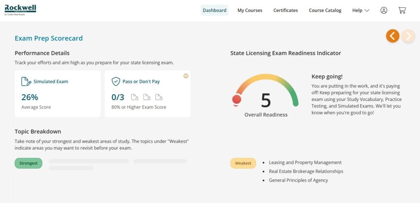The image size is (420, 203).
Task: Click the info icon on Pass or Don't Pay card
Action: coord(186,76)
